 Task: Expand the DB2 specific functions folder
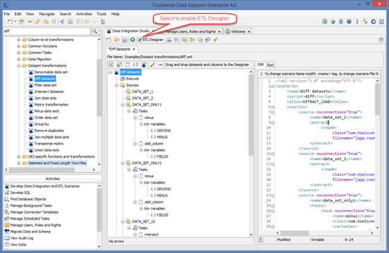(19, 156)
